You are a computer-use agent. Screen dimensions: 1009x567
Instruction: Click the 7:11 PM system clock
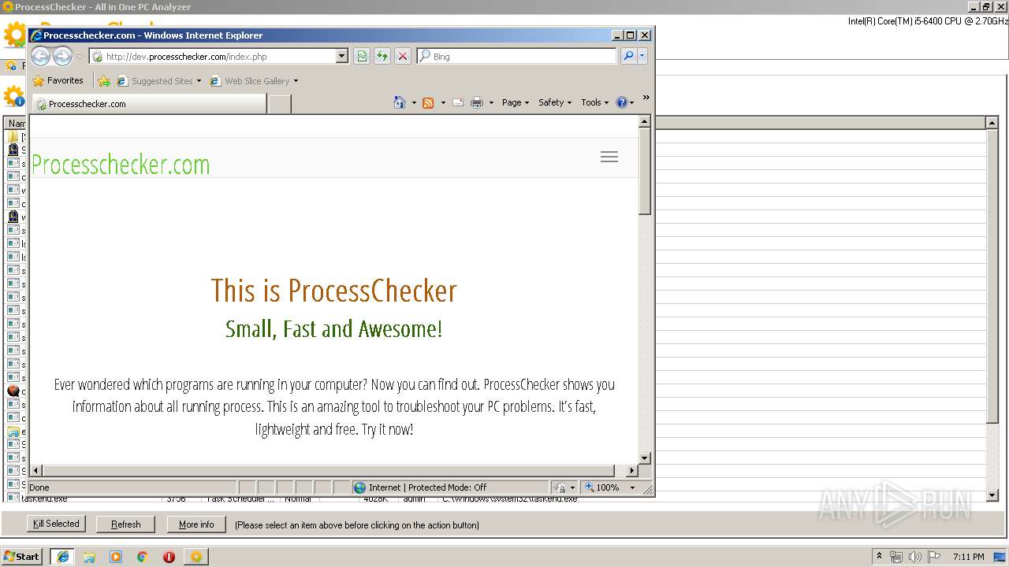pos(968,557)
